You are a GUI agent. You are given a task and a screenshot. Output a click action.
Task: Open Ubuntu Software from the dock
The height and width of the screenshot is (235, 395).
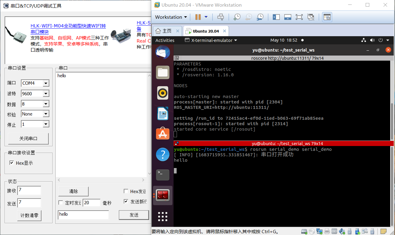(163, 134)
